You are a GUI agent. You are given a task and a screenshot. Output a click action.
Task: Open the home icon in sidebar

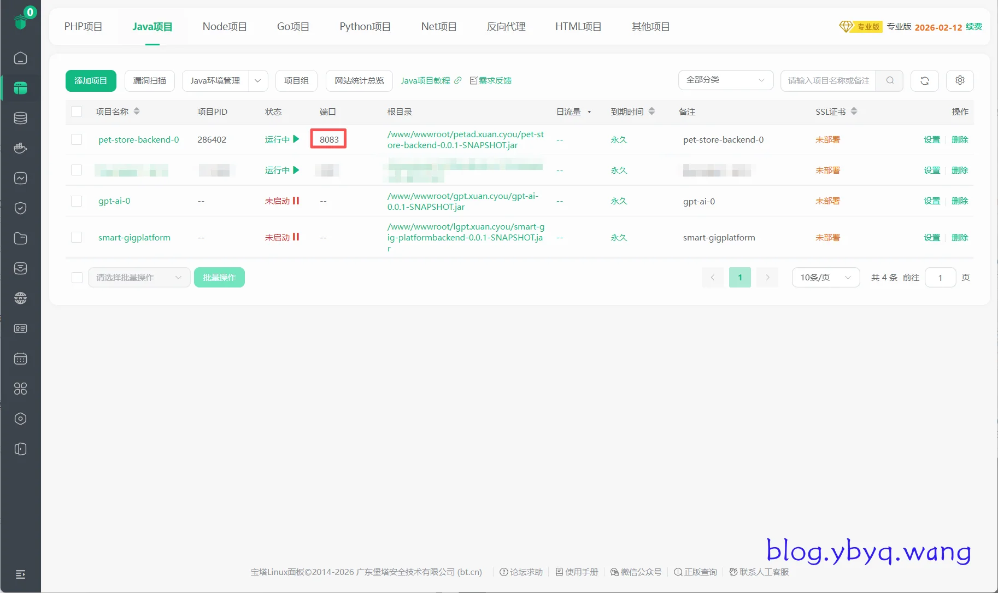click(20, 58)
